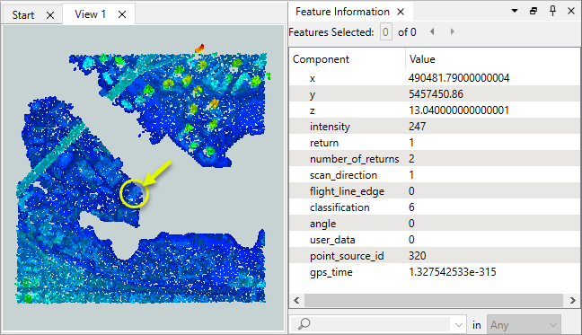Click the scroll right arrow
Screen dimensions: 582x335
pyautogui.click(x=573, y=300)
